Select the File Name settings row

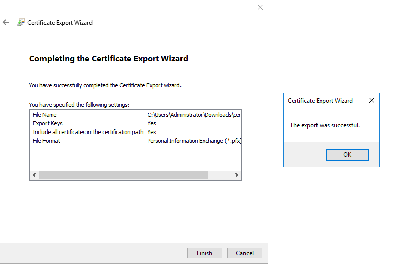[x=135, y=115]
